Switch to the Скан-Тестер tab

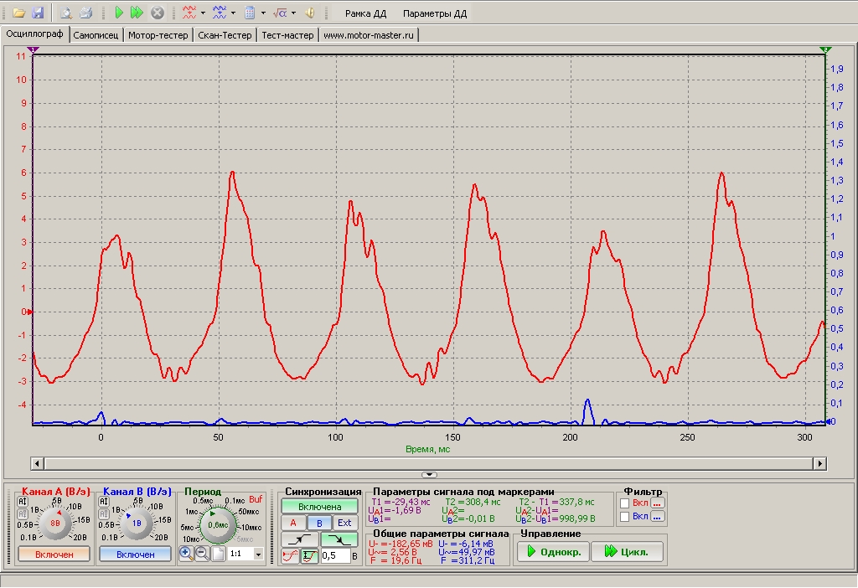click(225, 35)
